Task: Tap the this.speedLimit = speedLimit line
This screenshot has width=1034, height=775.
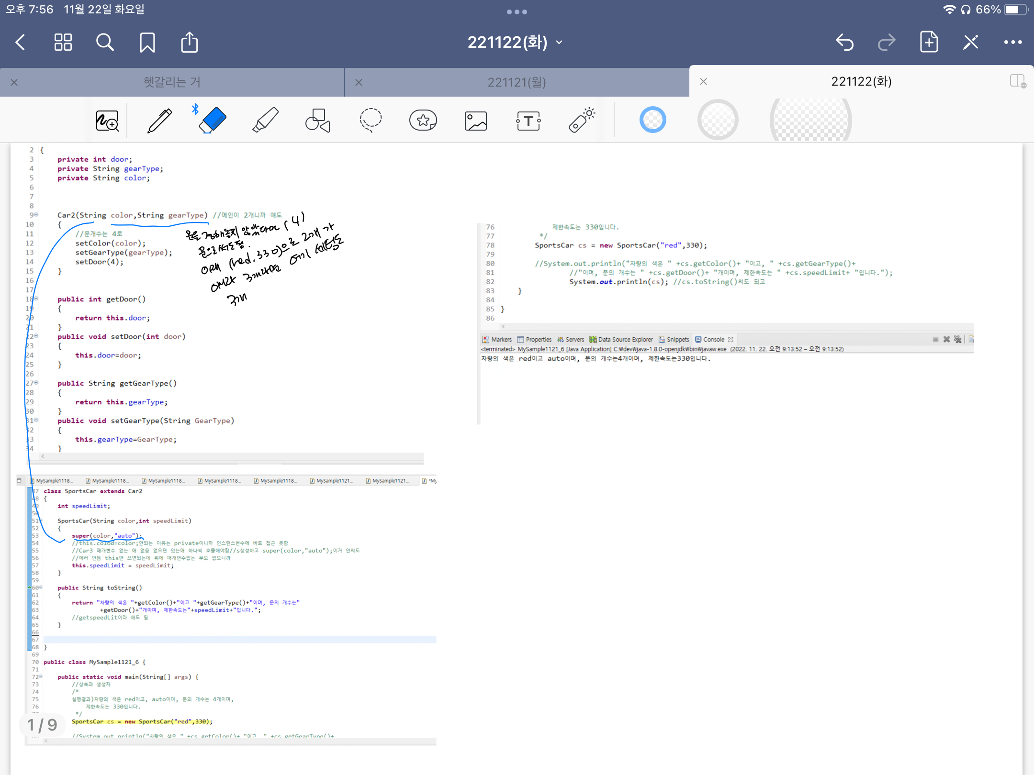Action: (x=123, y=565)
